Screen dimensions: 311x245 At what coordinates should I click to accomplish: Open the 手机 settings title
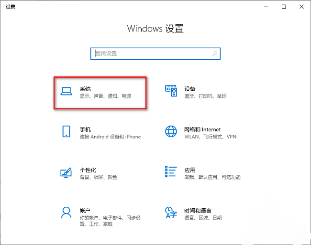point(85,129)
